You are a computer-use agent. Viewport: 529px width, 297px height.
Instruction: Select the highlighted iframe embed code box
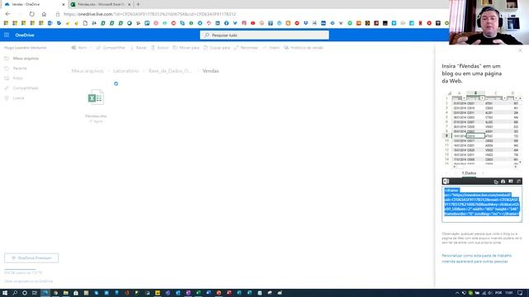[x=482, y=205]
